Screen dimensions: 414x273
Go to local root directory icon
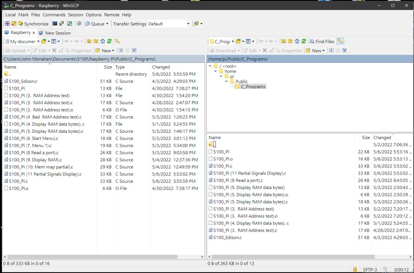(x=96, y=41)
